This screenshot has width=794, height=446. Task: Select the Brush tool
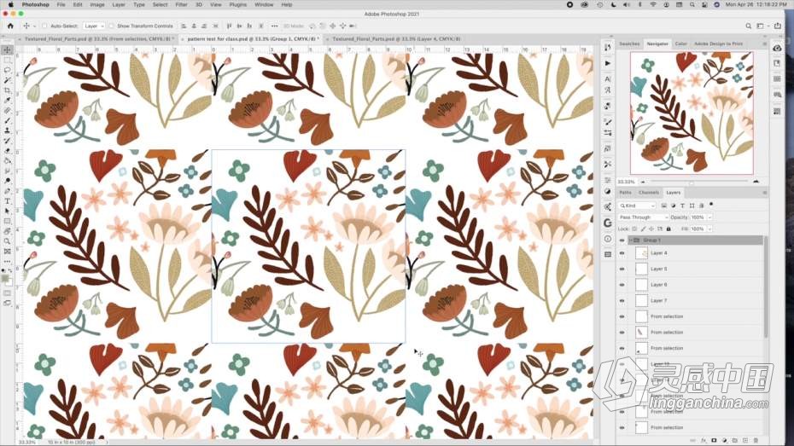[7, 121]
